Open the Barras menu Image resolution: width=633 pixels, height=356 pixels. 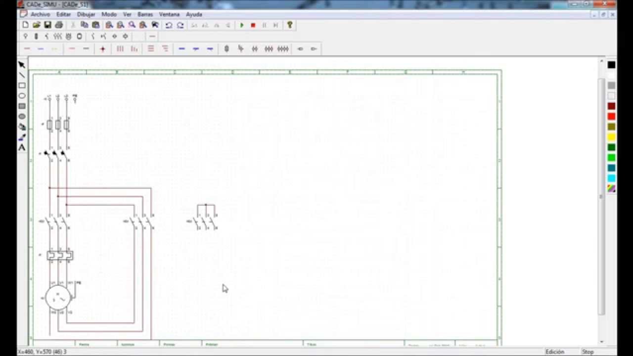coord(145,14)
